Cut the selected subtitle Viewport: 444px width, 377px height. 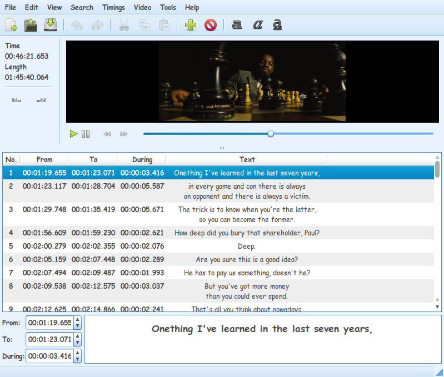point(124,25)
